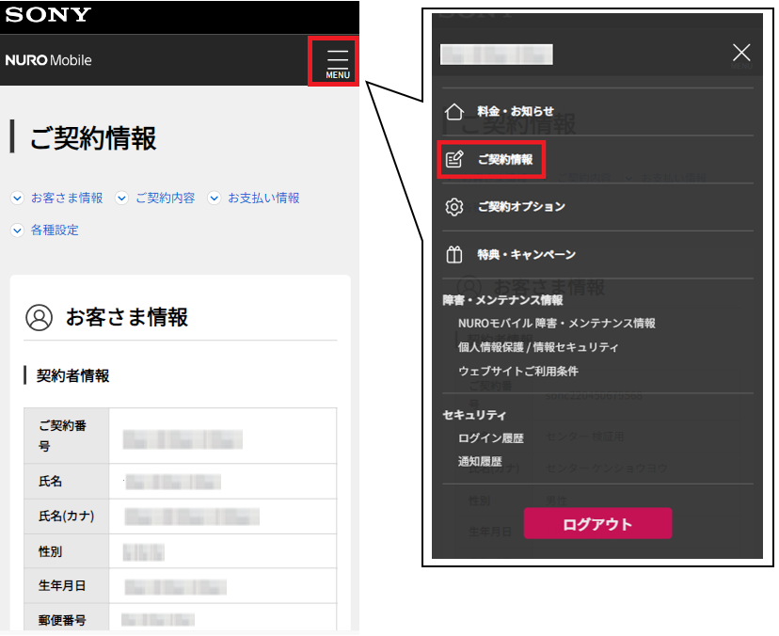Click the 障害・メンテナンス情報 menu section heading
This screenshot has width=779, height=636.
click(x=502, y=300)
